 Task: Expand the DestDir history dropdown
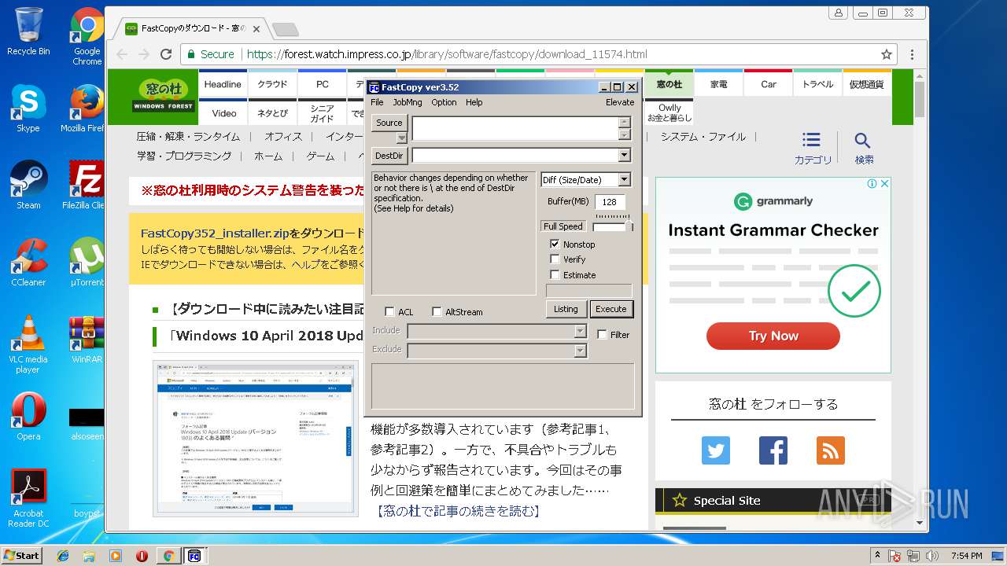click(625, 156)
